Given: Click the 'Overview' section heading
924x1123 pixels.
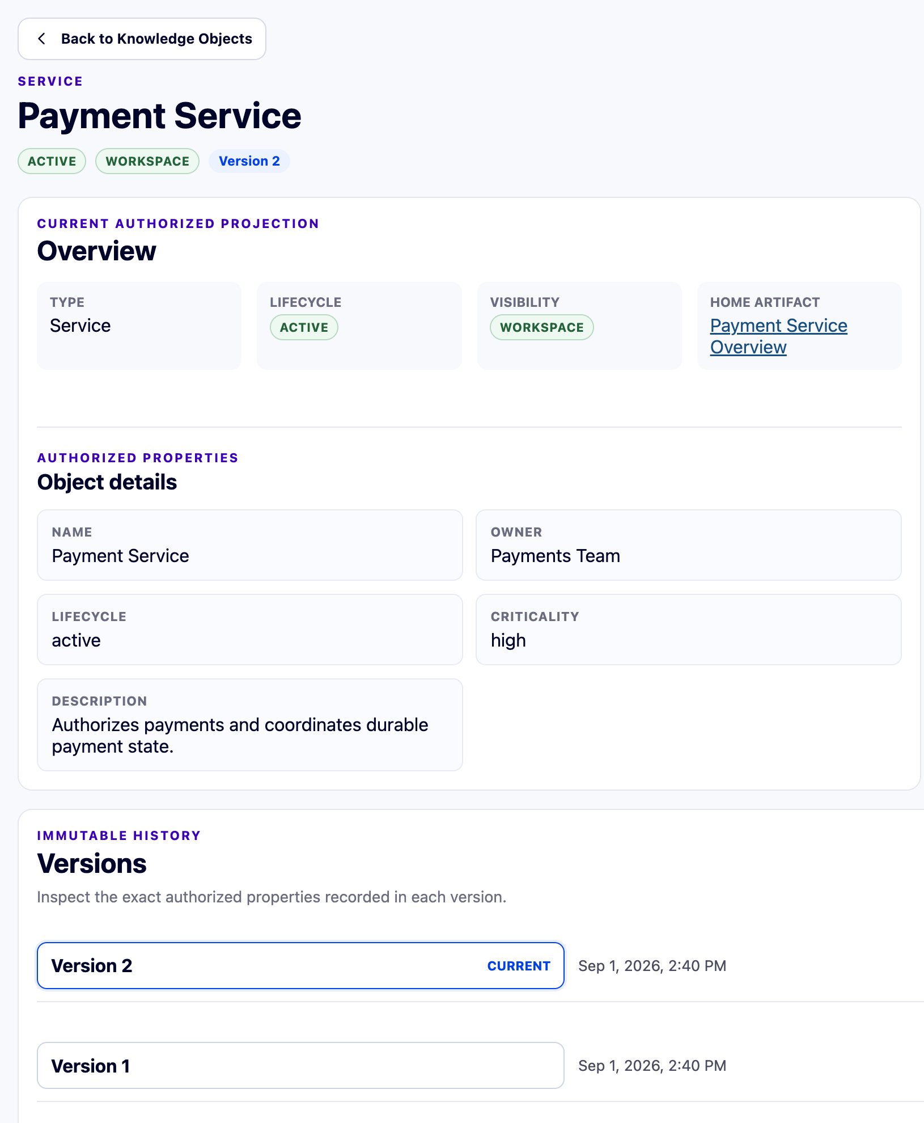Looking at the screenshot, I should [x=96, y=251].
